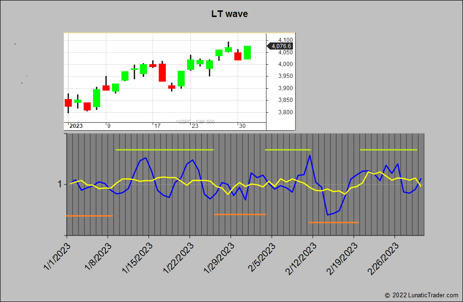
Task: Click the 4,076.6 current price tag
Action: [x=281, y=46]
